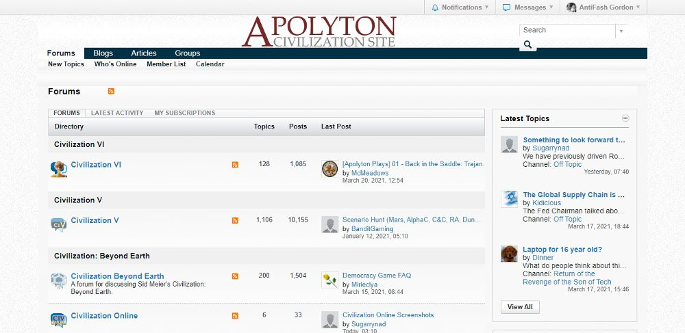Expand the search options dropdown arrow
This screenshot has height=333, width=685.
click(621, 31)
